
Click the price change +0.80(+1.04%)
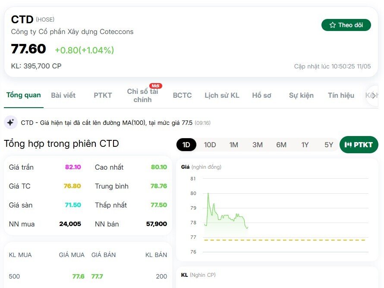pos(84,50)
